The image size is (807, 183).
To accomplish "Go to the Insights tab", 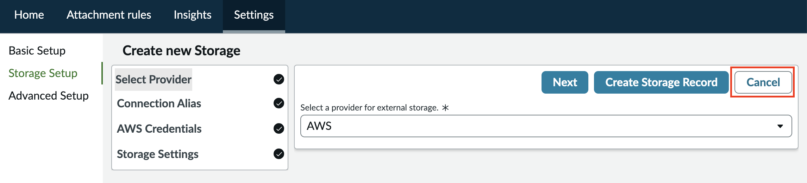I will [193, 15].
